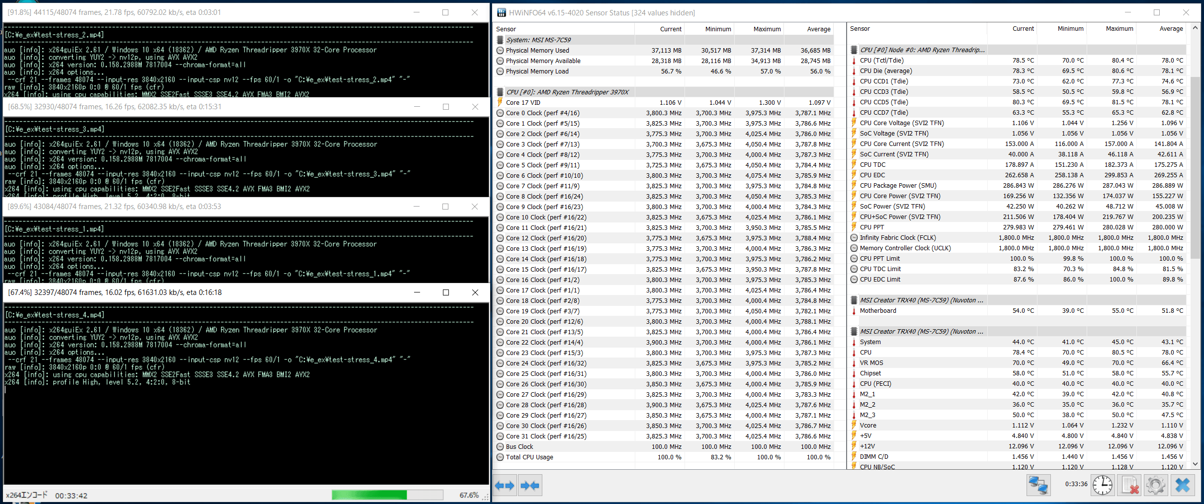Select the CPU (Tctl/Tdie) temperature row
The width and height of the screenshot is (1204, 504).
(x=881, y=60)
